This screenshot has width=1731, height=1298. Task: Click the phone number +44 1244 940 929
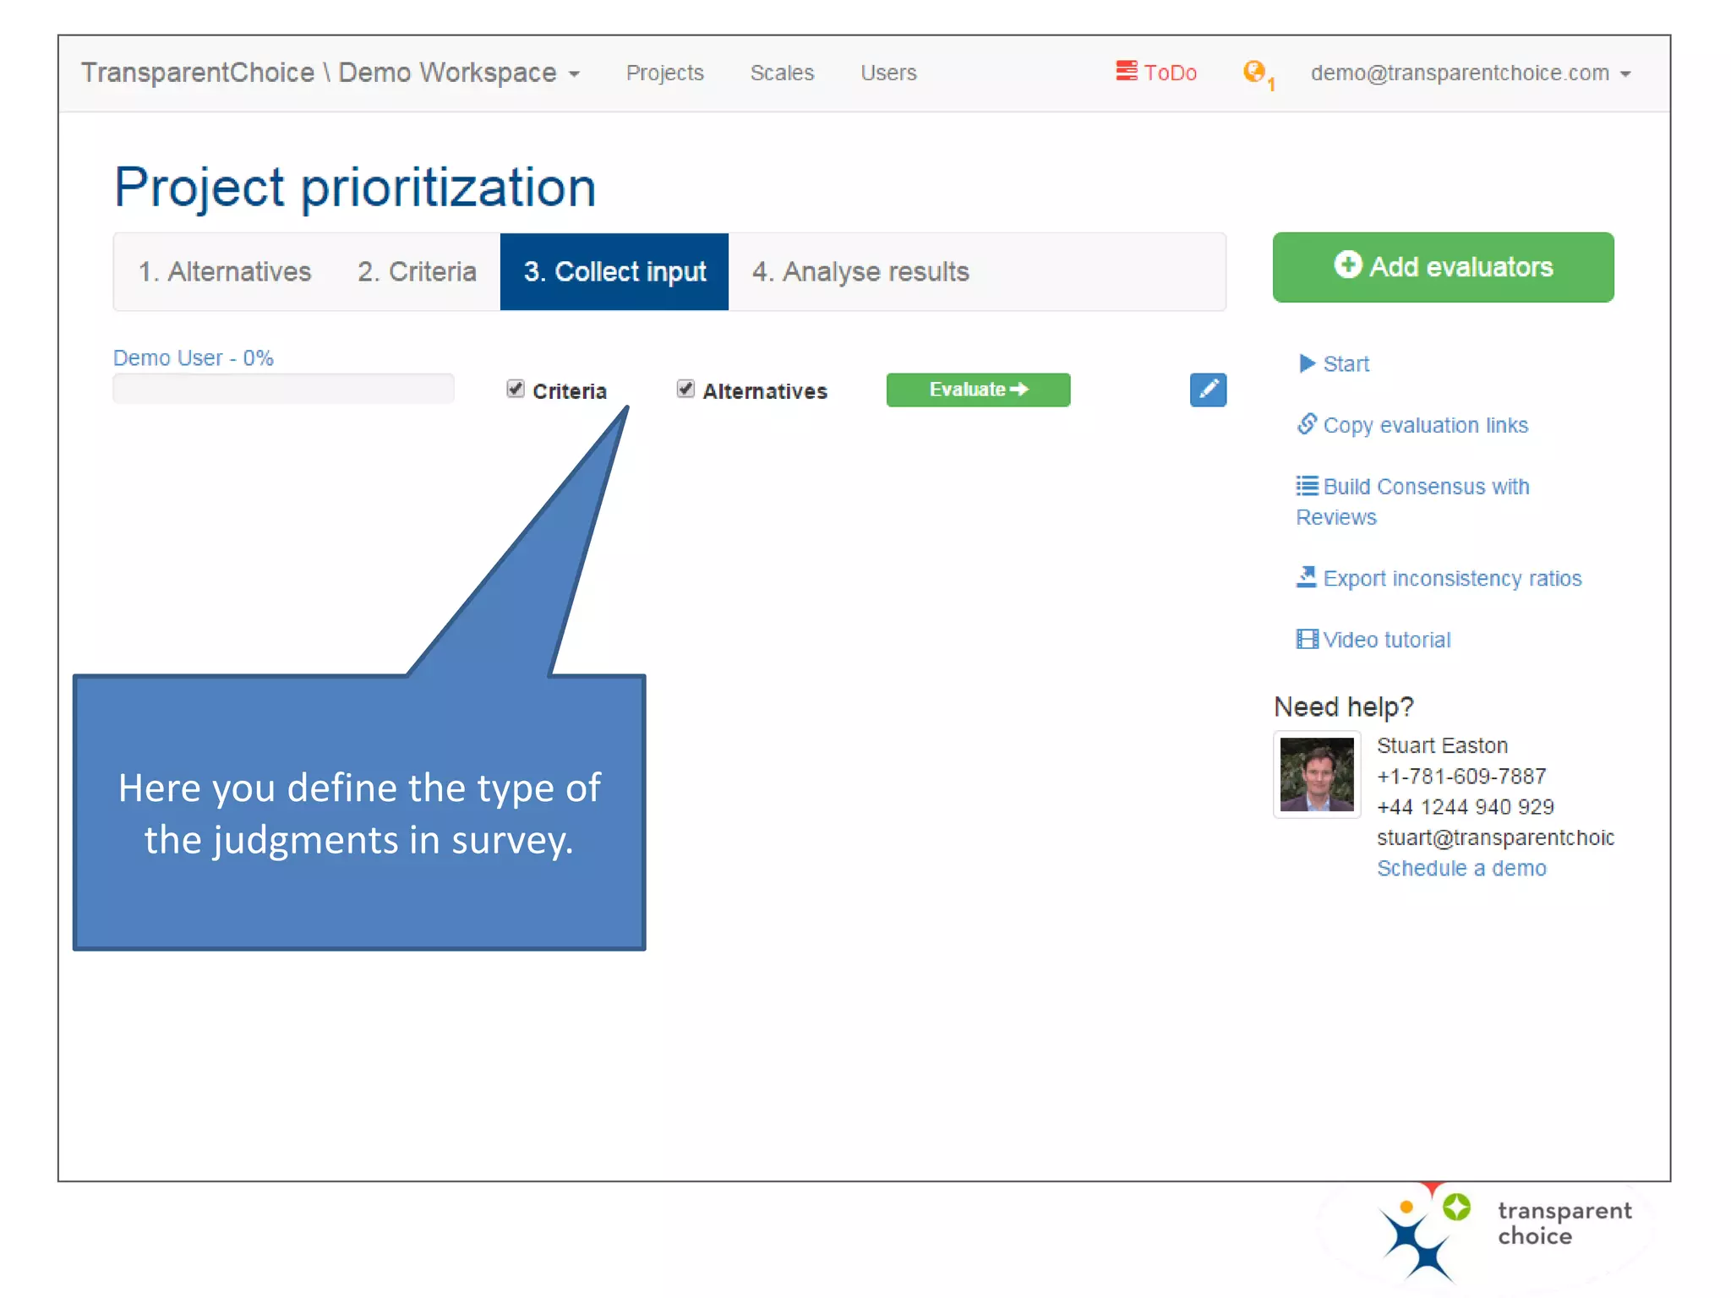(1465, 806)
